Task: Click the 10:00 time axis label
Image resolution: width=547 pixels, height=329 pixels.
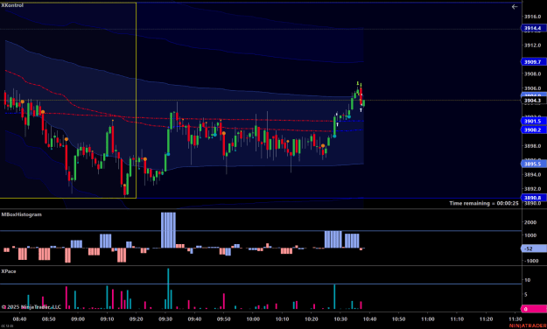Action: tap(253, 318)
